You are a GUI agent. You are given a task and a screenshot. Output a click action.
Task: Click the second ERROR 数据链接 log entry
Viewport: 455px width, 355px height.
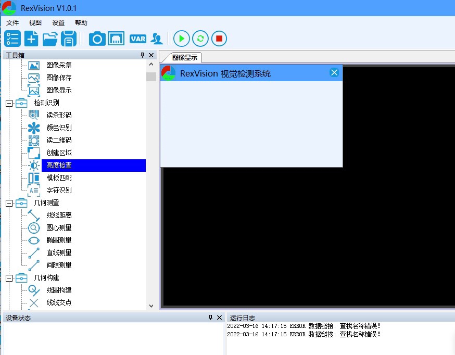[x=304, y=334]
